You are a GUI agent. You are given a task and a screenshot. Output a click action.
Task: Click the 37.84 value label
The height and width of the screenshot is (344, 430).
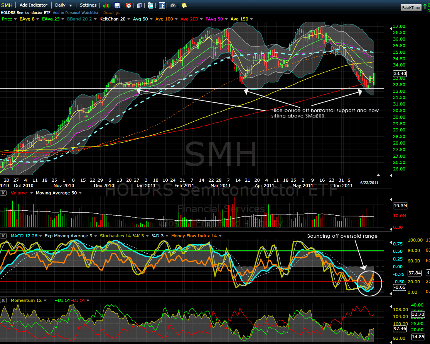pyautogui.click(x=414, y=273)
